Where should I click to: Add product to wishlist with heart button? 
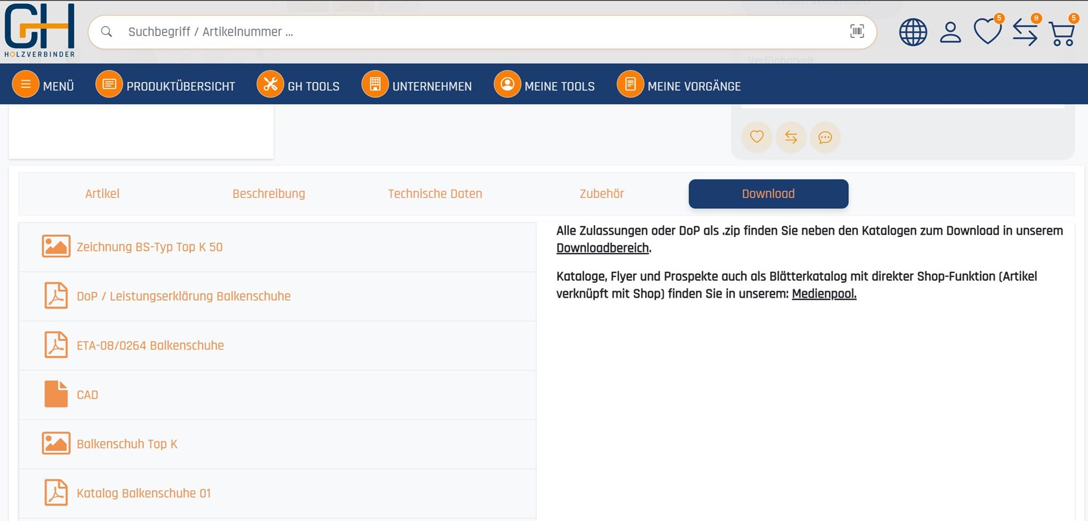click(756, 137)
